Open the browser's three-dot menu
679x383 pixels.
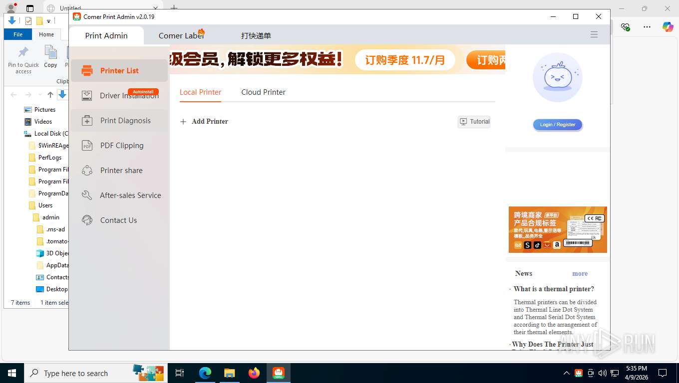point(647,27)
